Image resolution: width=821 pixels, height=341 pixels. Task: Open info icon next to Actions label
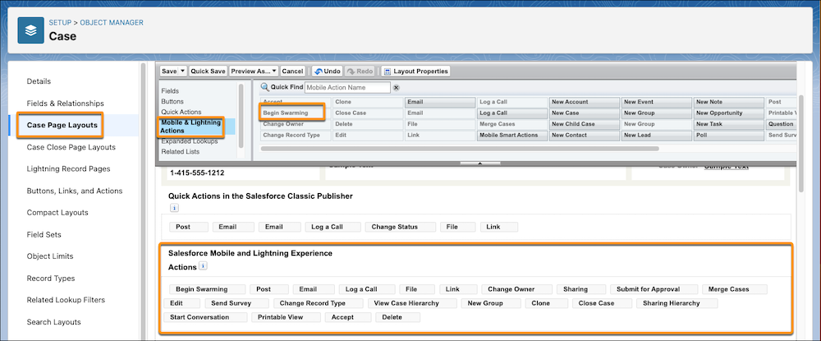(203, 266)
